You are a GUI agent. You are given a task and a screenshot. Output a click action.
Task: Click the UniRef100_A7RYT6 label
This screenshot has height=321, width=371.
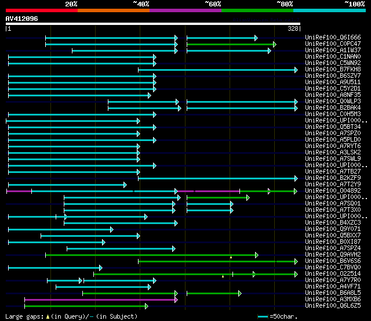click(x=333, y=146)
